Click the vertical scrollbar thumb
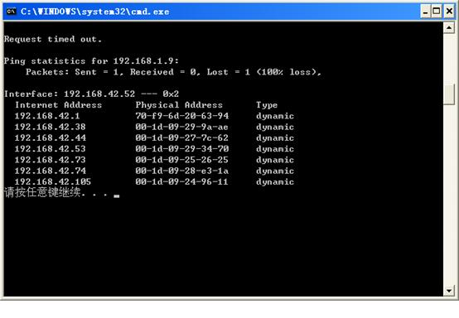The image size is (459, 318). [449, 94]
